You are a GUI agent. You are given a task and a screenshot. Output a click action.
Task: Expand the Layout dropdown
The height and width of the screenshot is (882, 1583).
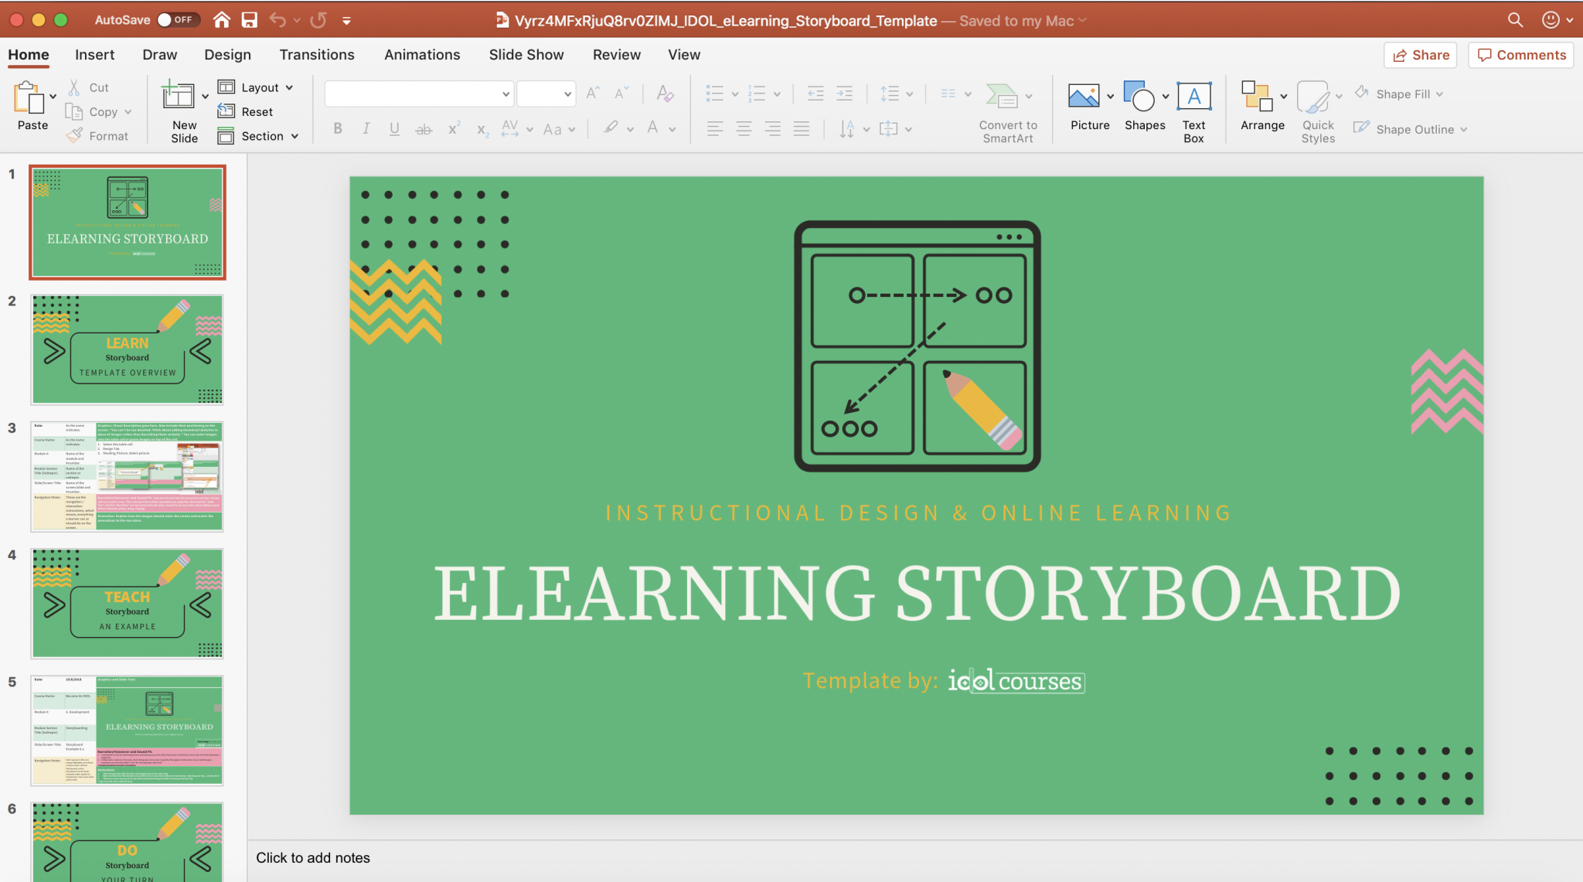pos(260,87)
